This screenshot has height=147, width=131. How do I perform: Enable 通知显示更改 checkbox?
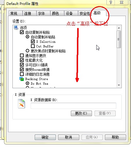point(22,56)
